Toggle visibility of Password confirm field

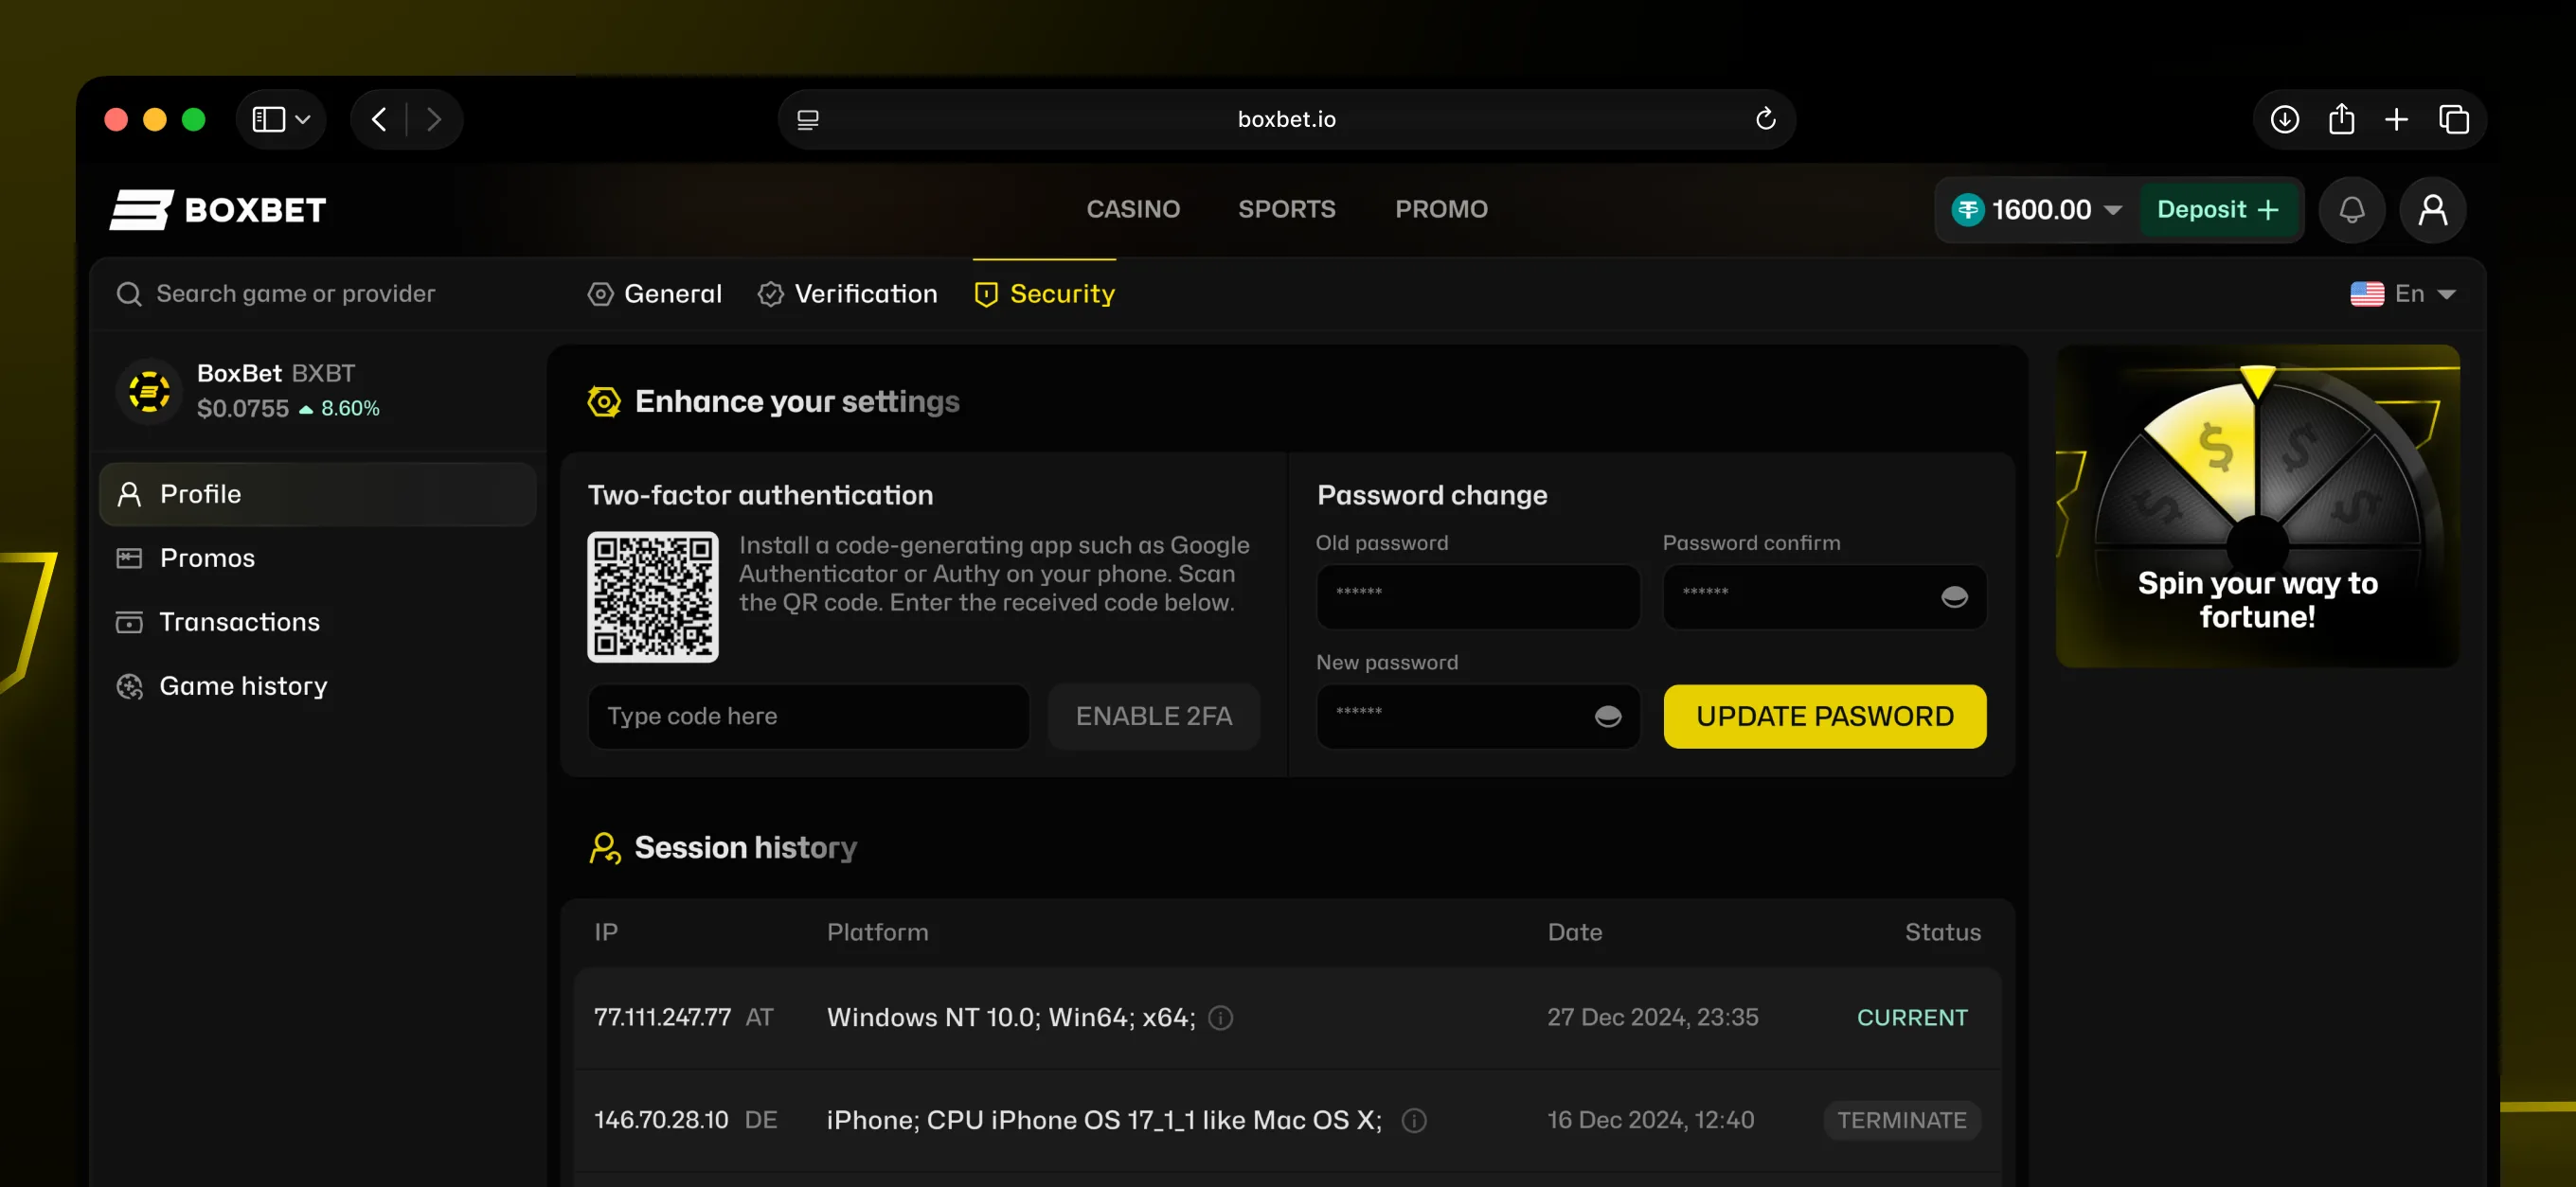click(x=1953, y=596)
